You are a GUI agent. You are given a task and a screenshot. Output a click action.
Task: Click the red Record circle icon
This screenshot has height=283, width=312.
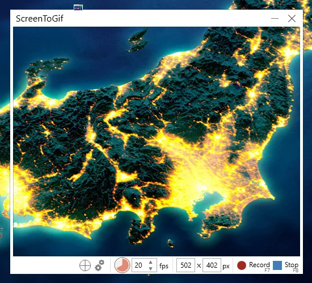click(x=242, y=265)
